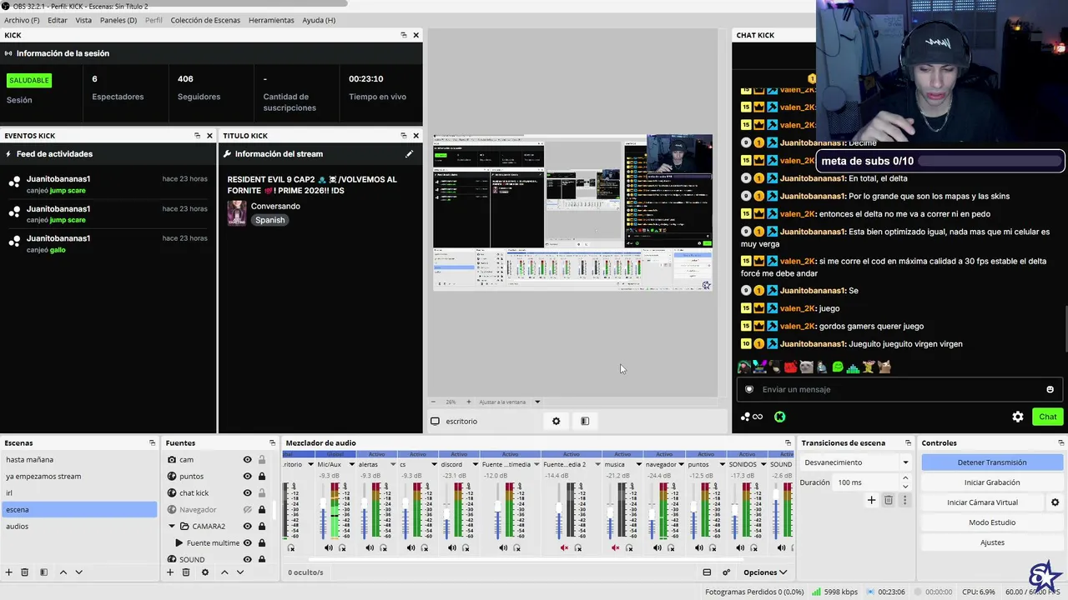Move selected source up in Fuentes

click(x=224, y=572)
